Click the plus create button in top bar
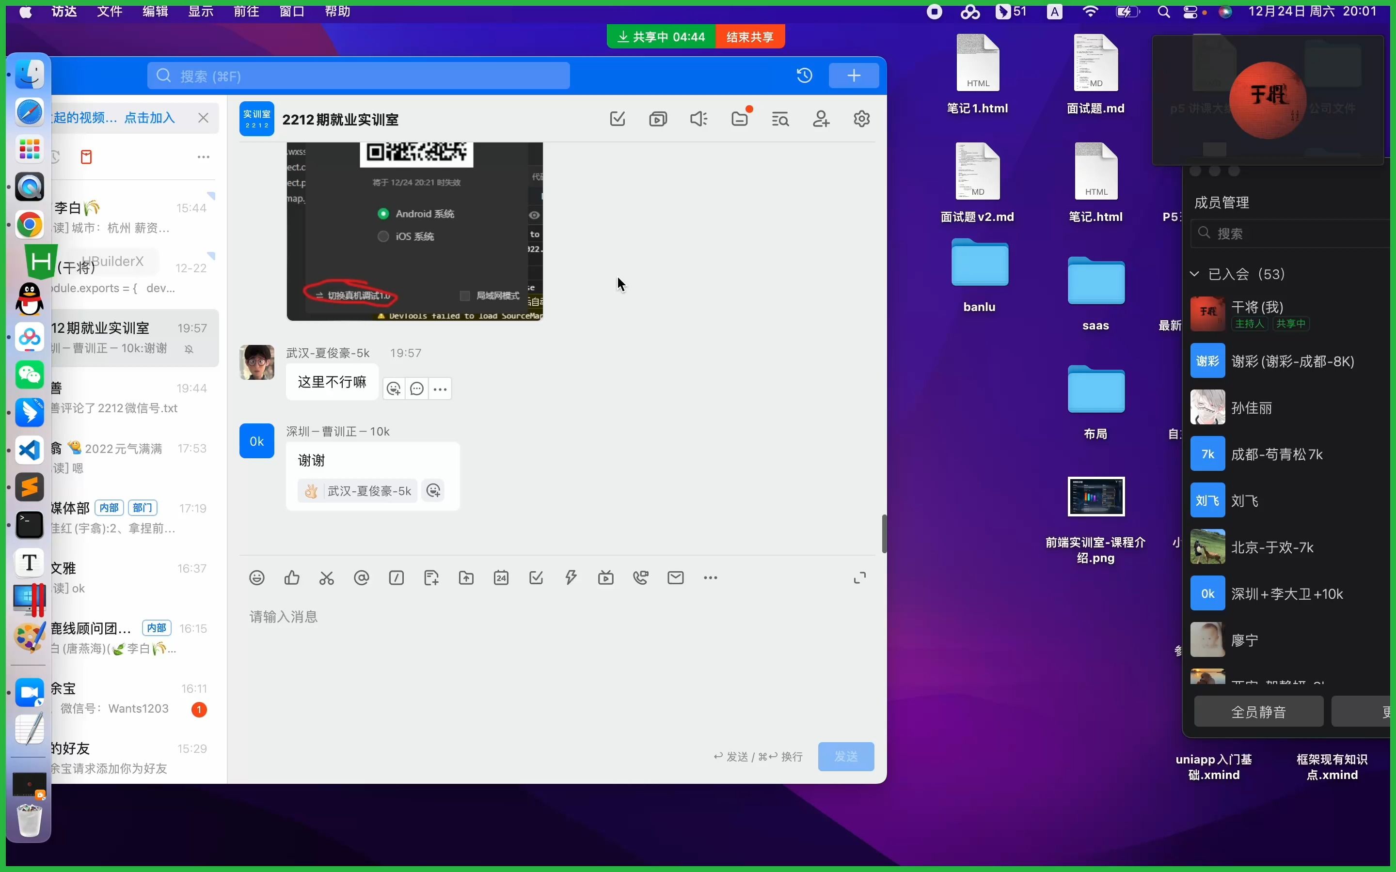The height and width of the screenshot is (872, 1396). [854, 76]
